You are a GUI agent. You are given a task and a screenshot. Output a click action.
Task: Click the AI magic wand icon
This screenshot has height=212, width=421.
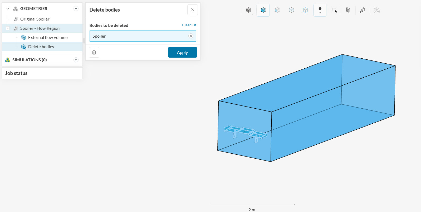(x=376, y=10)
